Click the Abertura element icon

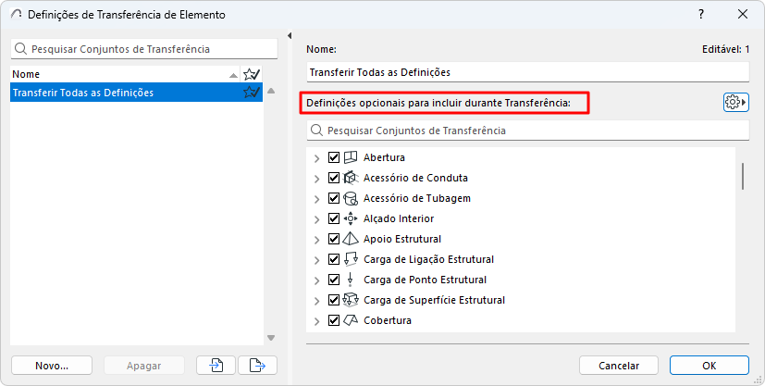[x=351, y=157]
